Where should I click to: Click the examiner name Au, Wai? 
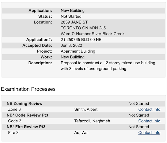click(81, 133)
